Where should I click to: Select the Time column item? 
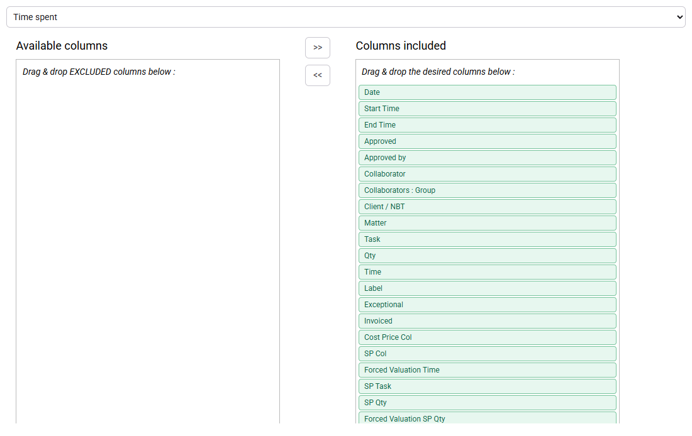coord(487,272)
